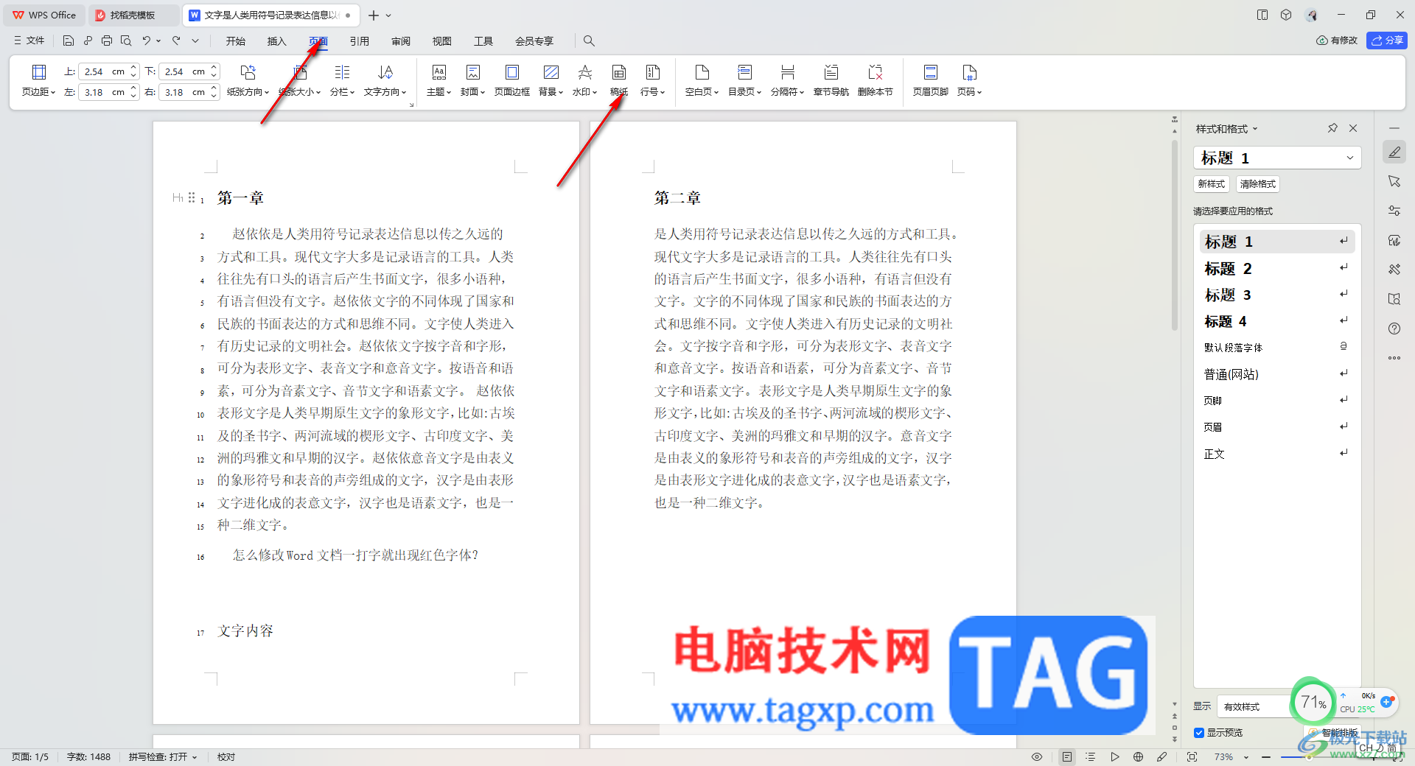1415x766 pixels.
Task: Open the 文件 menu
Action: coord(29,41)
